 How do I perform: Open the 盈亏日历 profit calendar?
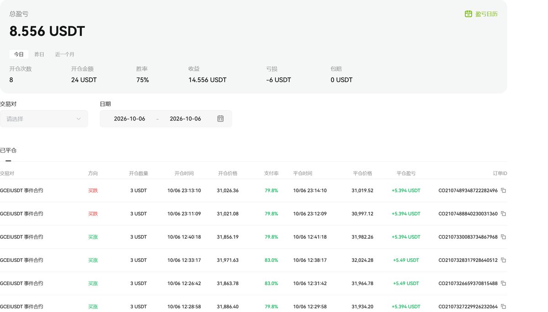pos(481,14)
